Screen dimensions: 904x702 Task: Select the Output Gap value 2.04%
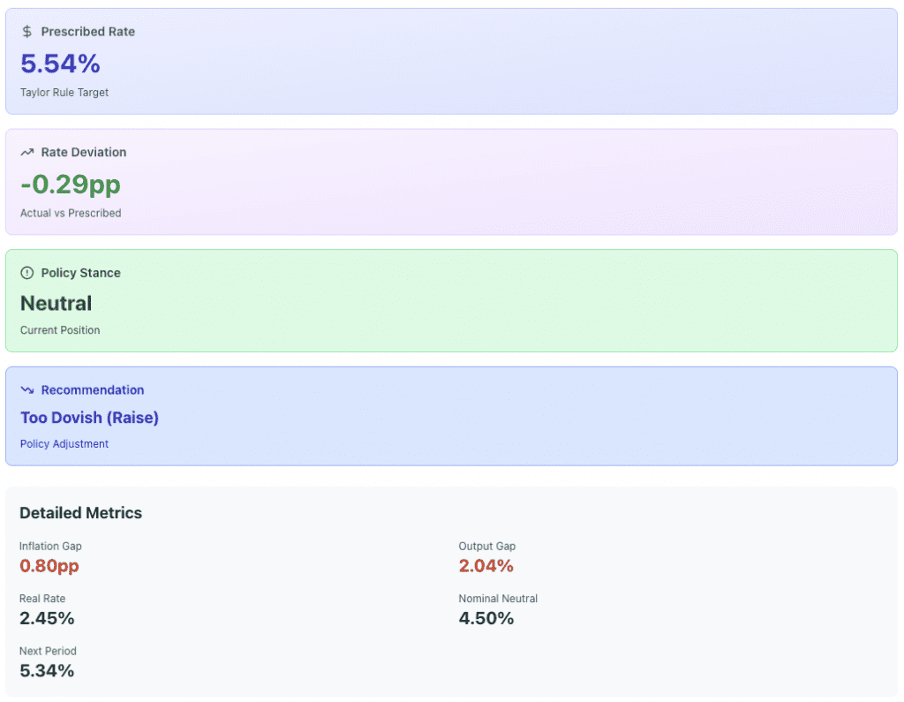(x=486, y=566)
